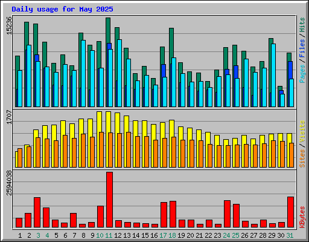Select day 12 on the x-axis
The width and height of the screenshot is (309, 242).
118,235
